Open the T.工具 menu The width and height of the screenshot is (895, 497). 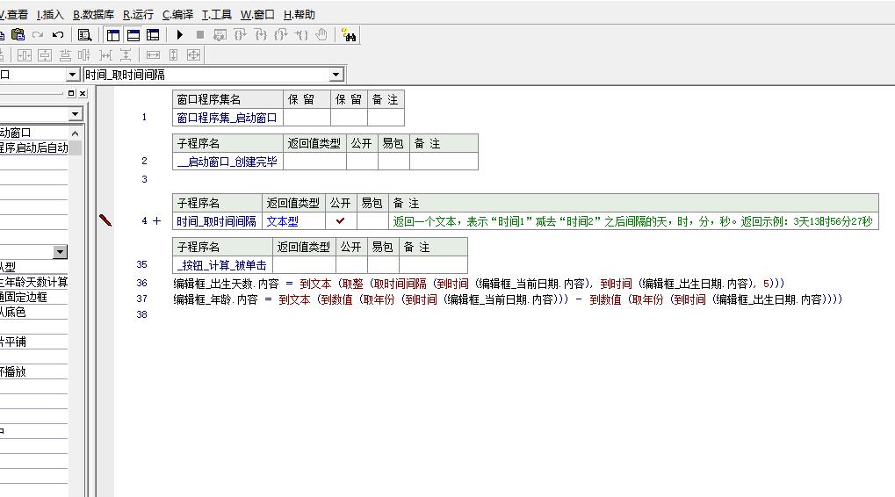pyautogui.click(x=216, y=15)
